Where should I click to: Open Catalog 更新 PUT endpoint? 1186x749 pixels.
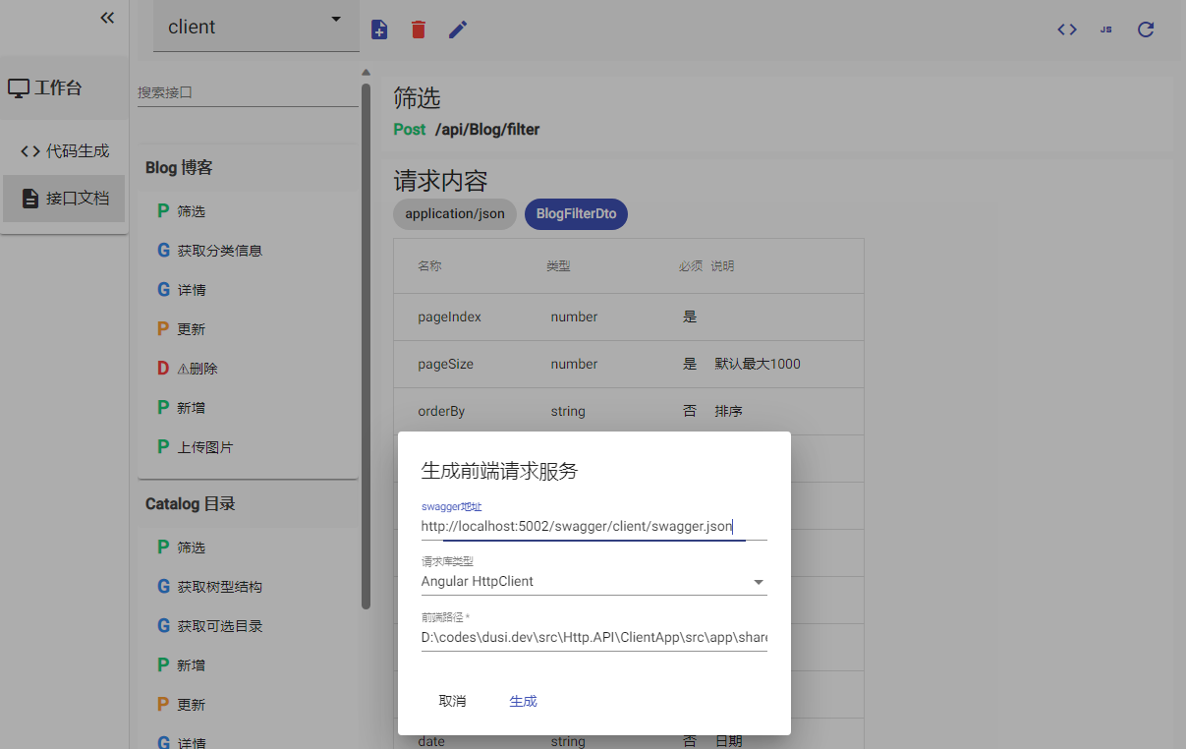tap(248, 705)
